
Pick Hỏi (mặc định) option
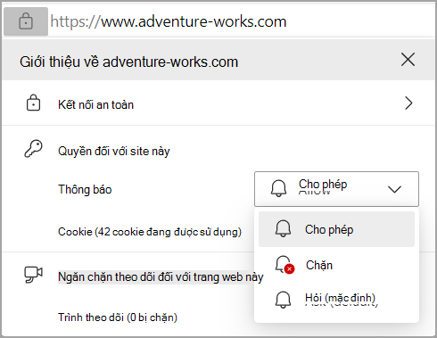pyautogui.click(x=336, y=299)
